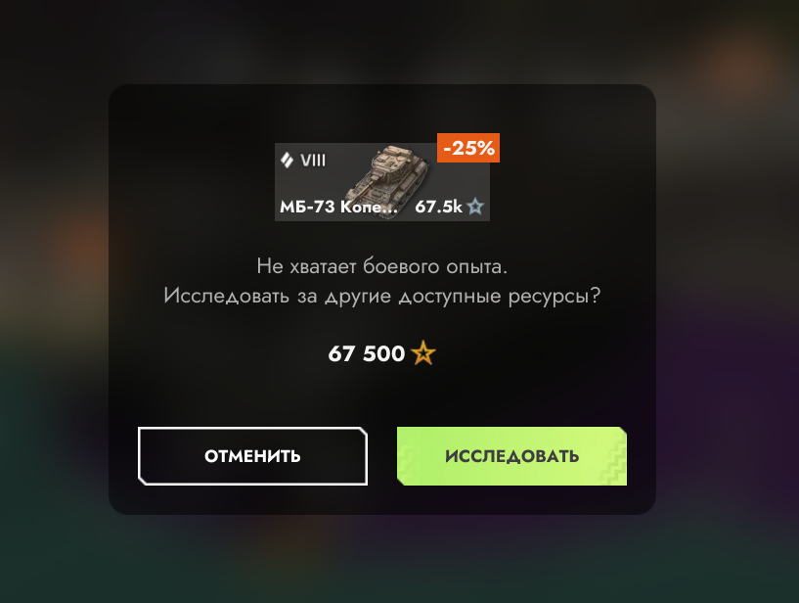The height and width of the screenshot is (603, 799).
Task: Click the МБ-73 Копе... tank name
Action: [338, 207]
